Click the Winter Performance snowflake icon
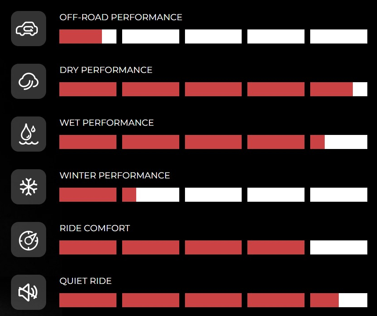This screenshot has height=316, width=377. click(x=28, y=187)
